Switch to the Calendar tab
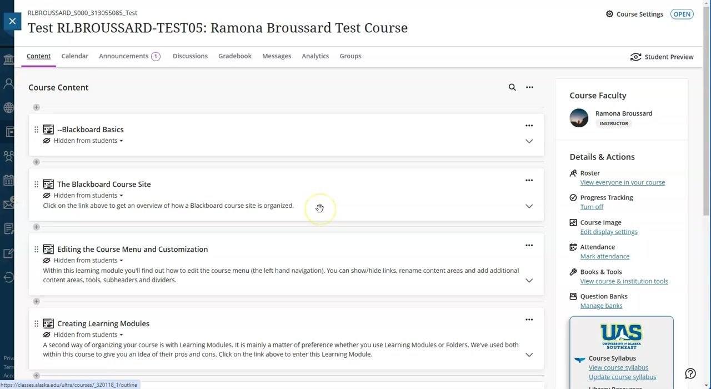711x389 pixels. pos(75,56)
